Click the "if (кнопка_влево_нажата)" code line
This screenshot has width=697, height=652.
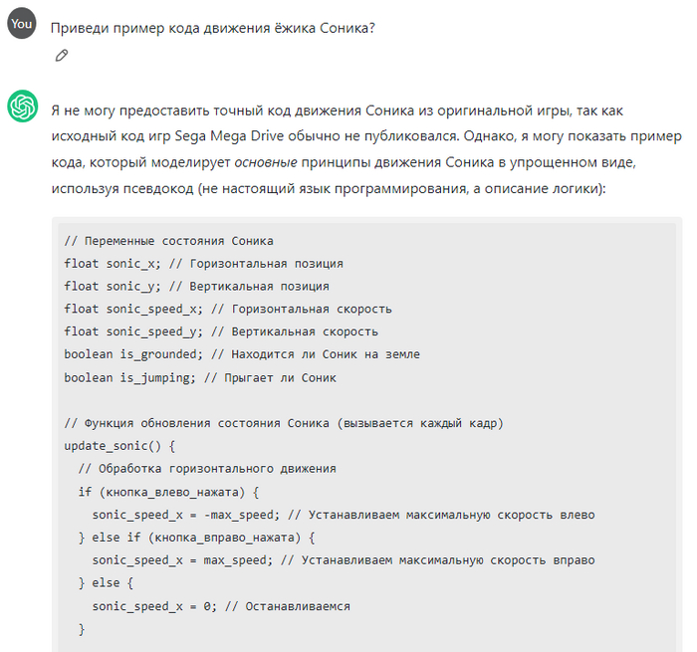(168, 492)
